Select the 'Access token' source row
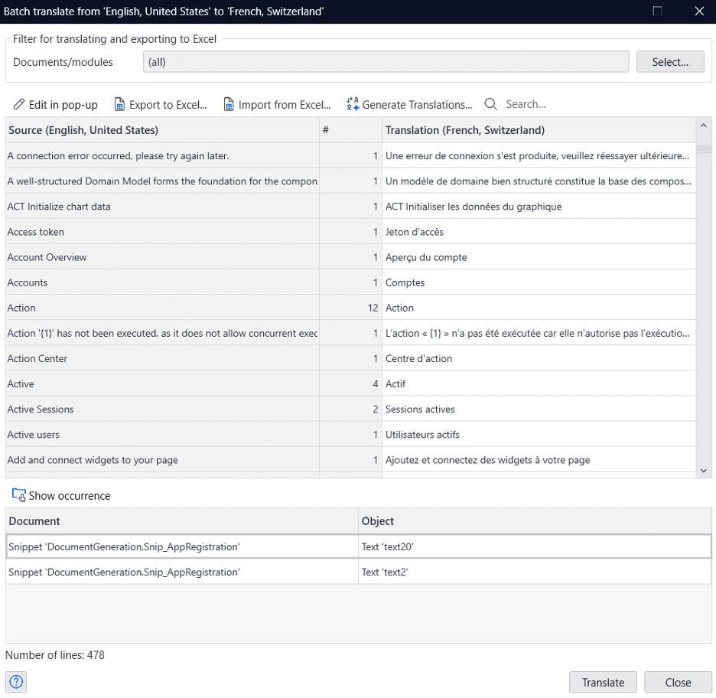This screenshot has width=716, height=698. coord(161,232)
